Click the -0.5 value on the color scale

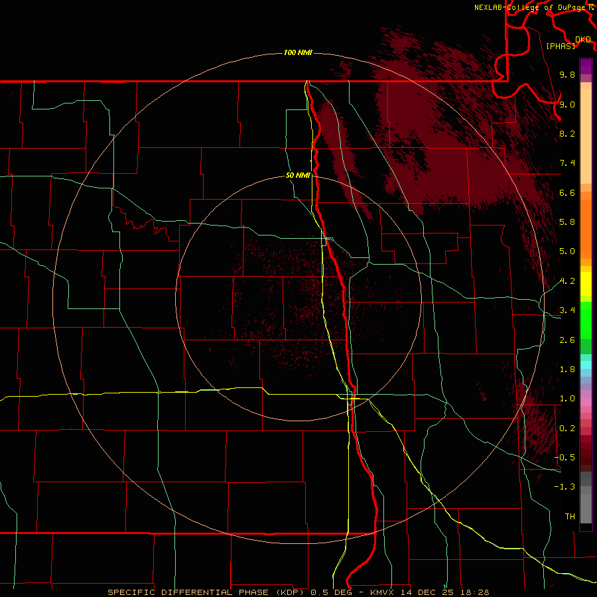[x=564, y=458]
